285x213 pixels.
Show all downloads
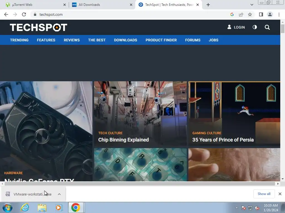(264, 194)
